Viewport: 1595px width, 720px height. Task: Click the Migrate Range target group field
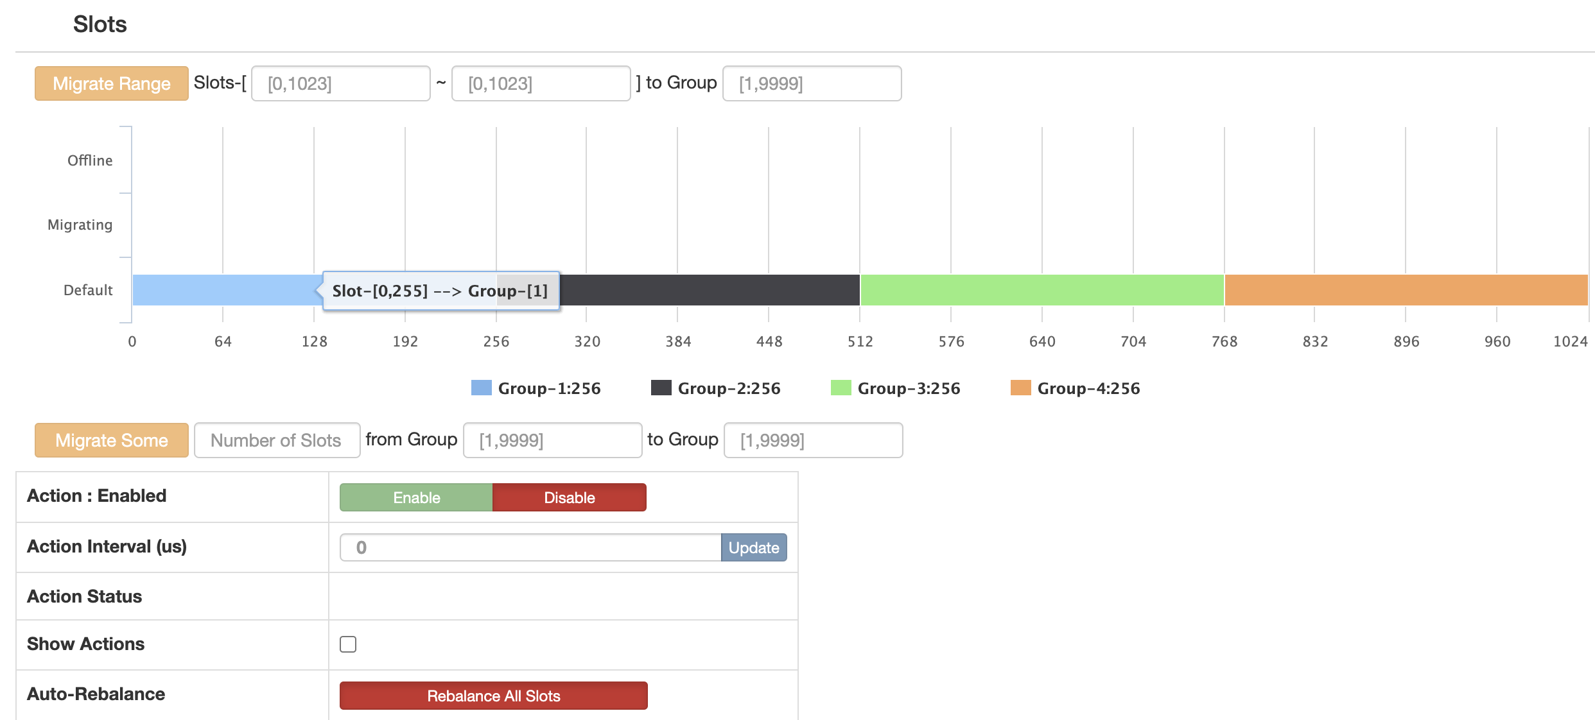pyautogui.click(x=812, y=83)
